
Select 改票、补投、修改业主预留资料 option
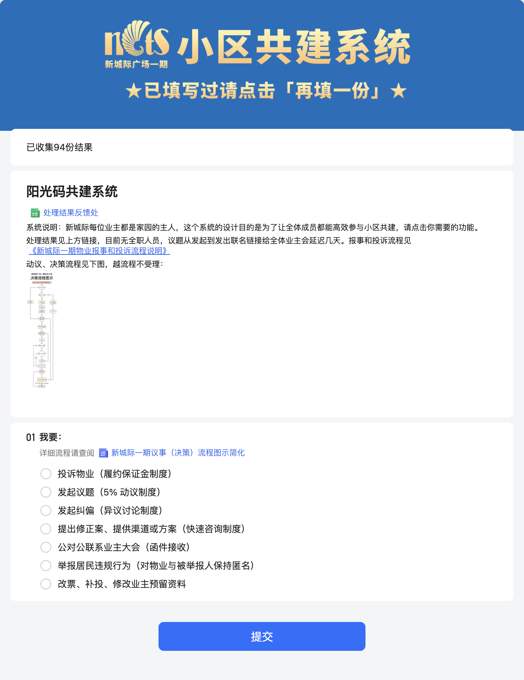coord(46,584)
